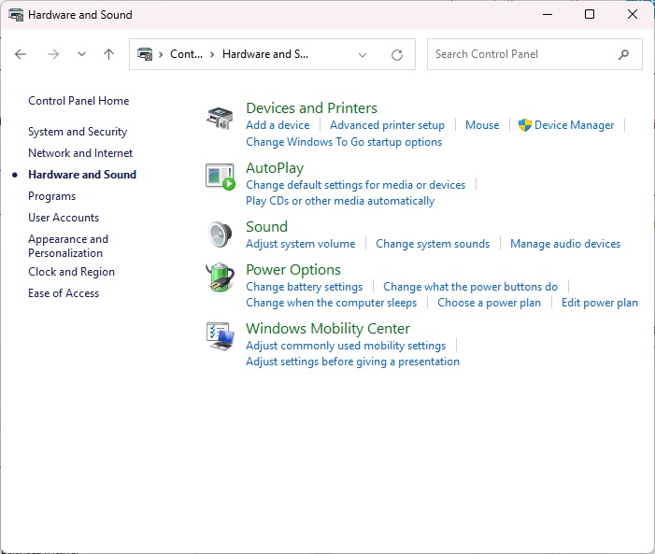Click Choose a power plan

click(x=490, y=303)
